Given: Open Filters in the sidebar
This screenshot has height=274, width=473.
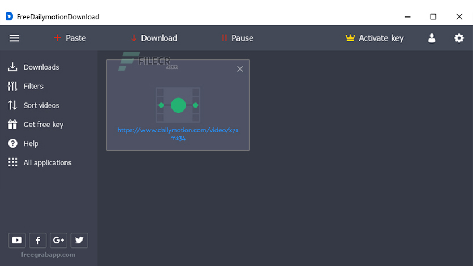Looking at the screenshot, I should click(x=25, y=86).
